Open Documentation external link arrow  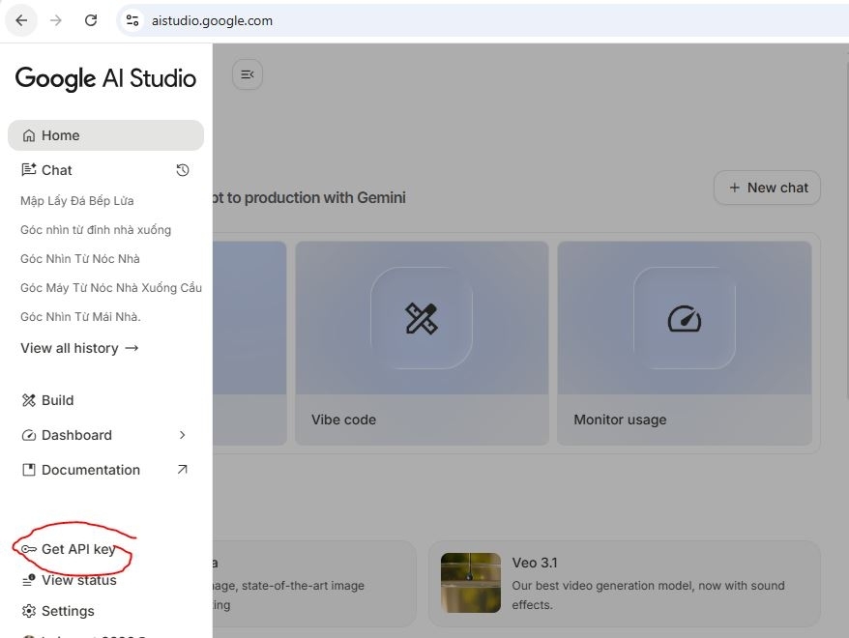tap(183, 470)
